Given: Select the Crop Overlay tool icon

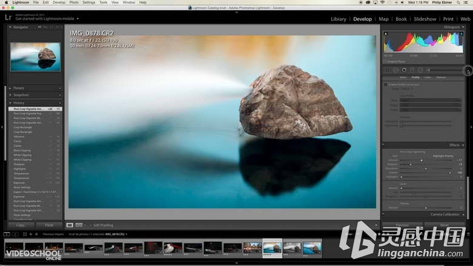Looking at the screenshot, I should tap(387, 70).
